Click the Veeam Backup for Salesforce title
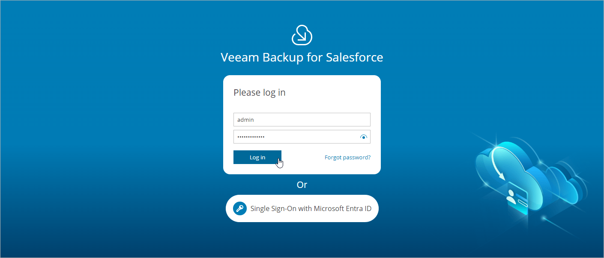The height and width of the screenshot is (258, 604). [302, 57]
